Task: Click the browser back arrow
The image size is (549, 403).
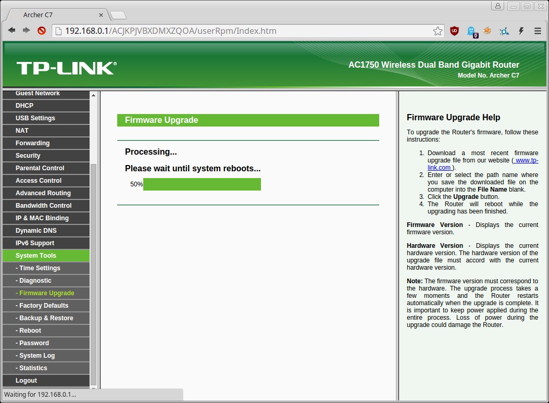Action: [11, 31]
